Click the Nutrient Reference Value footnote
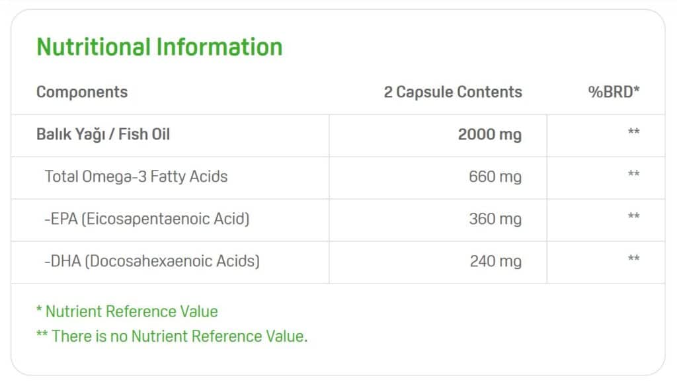 click(x=127, y=311)
